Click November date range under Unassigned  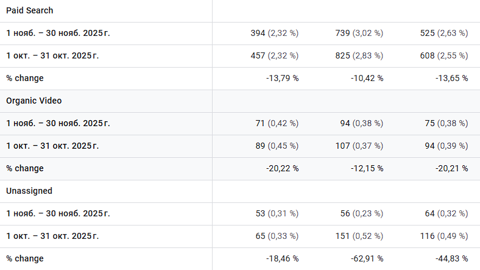coord(58,213)
